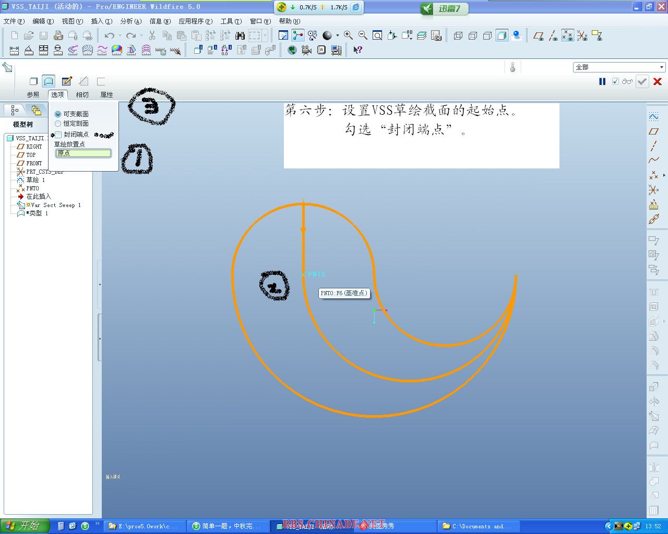Toggle datum points display
Screen dimensions: 668x534
tap(568, 35)
